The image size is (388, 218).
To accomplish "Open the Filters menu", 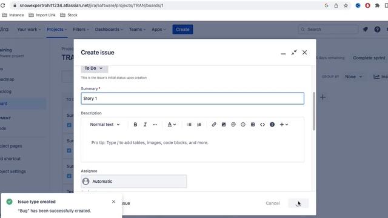I will [x=81, y=30].
